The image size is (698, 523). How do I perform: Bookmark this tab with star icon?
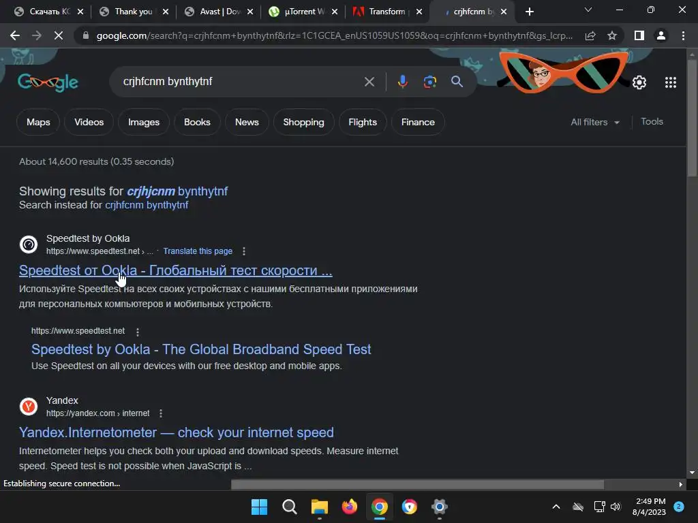tap(612, 35)
